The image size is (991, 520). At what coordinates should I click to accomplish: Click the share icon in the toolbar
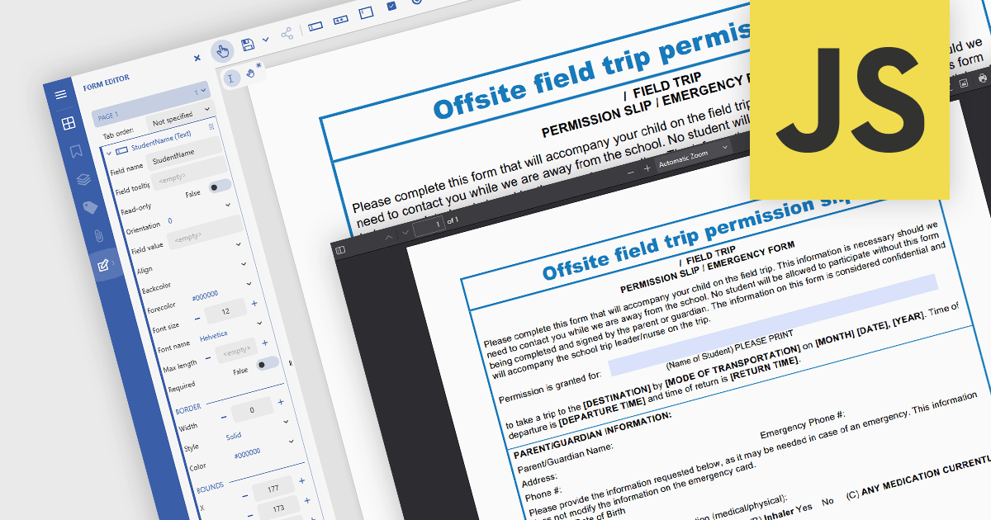[x=287, y=34]
